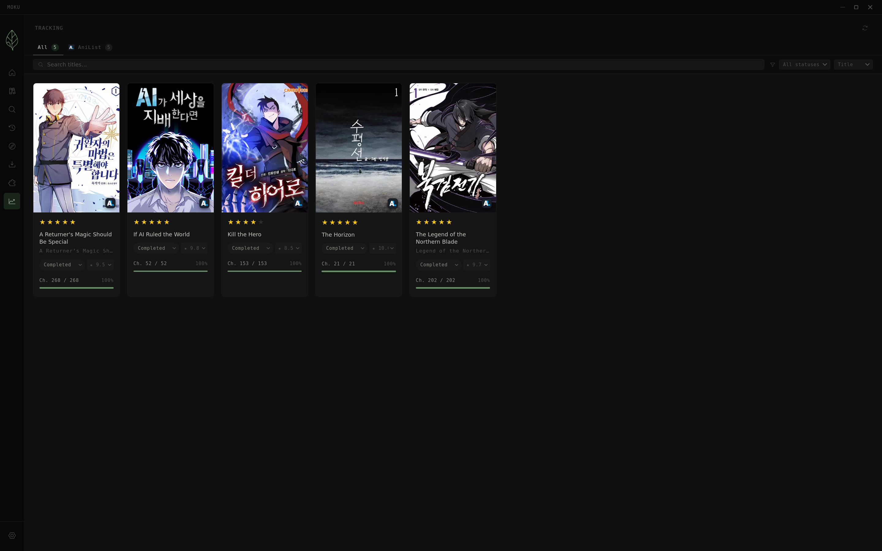Screen dimensions: 882x551
Task: Select the Tracking chart icon
Action: pos(12,201)
